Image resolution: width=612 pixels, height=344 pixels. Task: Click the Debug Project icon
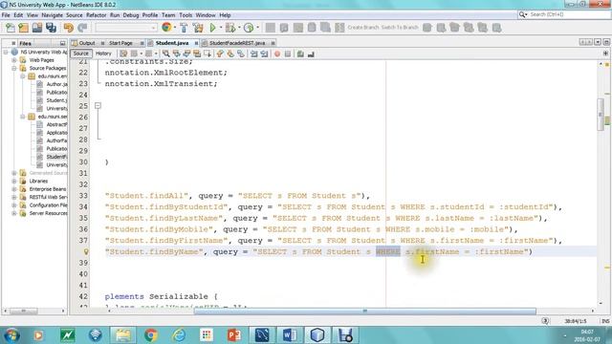tap(230, 28)
